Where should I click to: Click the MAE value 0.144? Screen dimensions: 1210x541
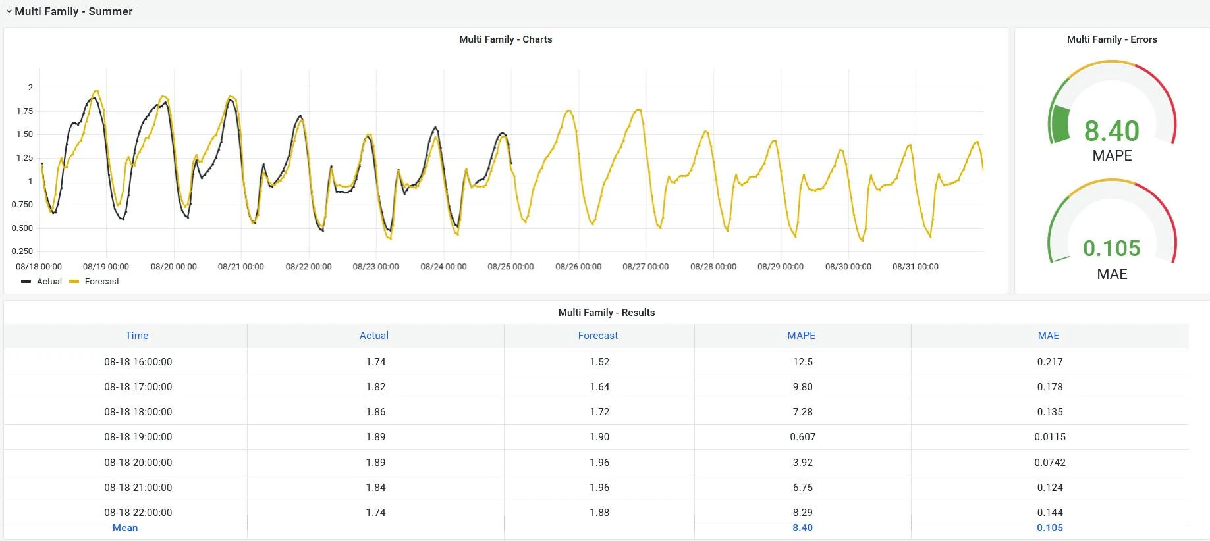coord(1050,513)
